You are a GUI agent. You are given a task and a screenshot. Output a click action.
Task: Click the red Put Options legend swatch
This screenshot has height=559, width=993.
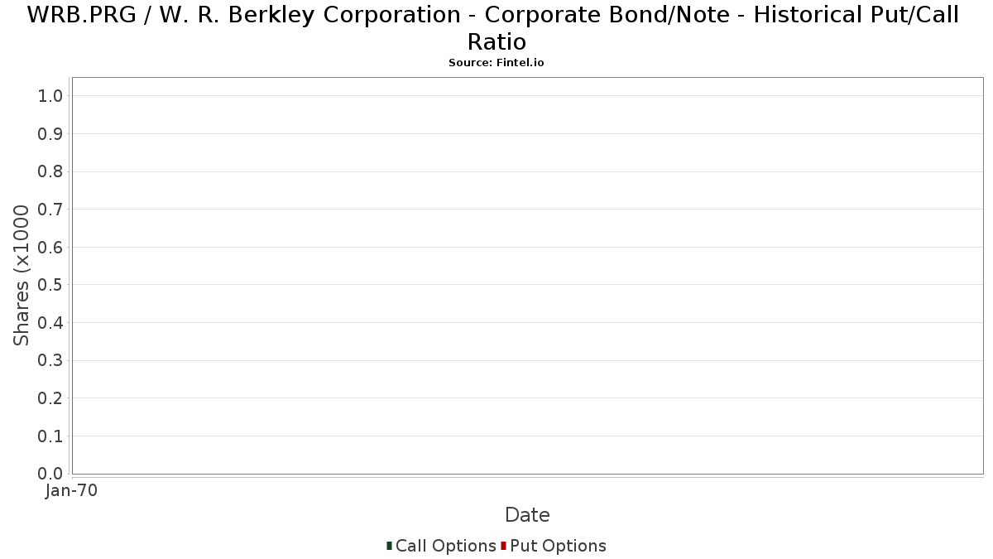pyautogui.click(x=503, y=546)
